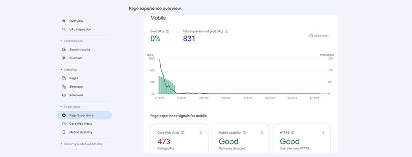Click the Mobile Usability phone icon
Image resolution: width=412 pixels, height=157 pixels.
(x=64, y=132)
